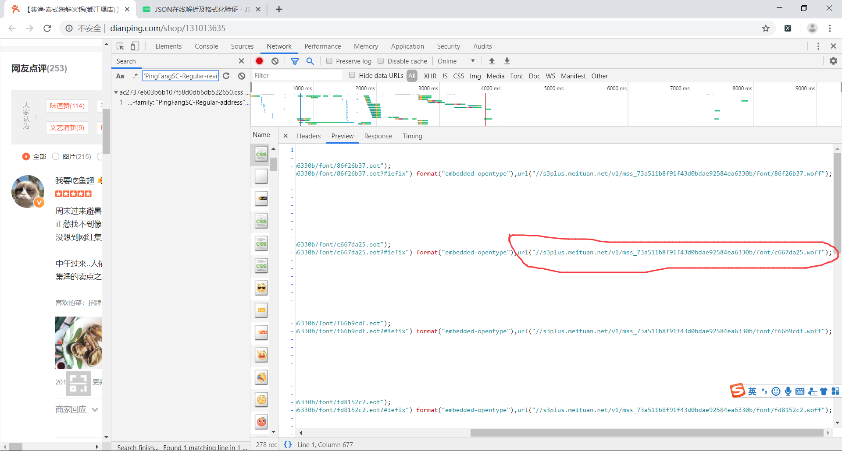
Task: Reload the page with the browser refresh button
Action: coord(47,28)
